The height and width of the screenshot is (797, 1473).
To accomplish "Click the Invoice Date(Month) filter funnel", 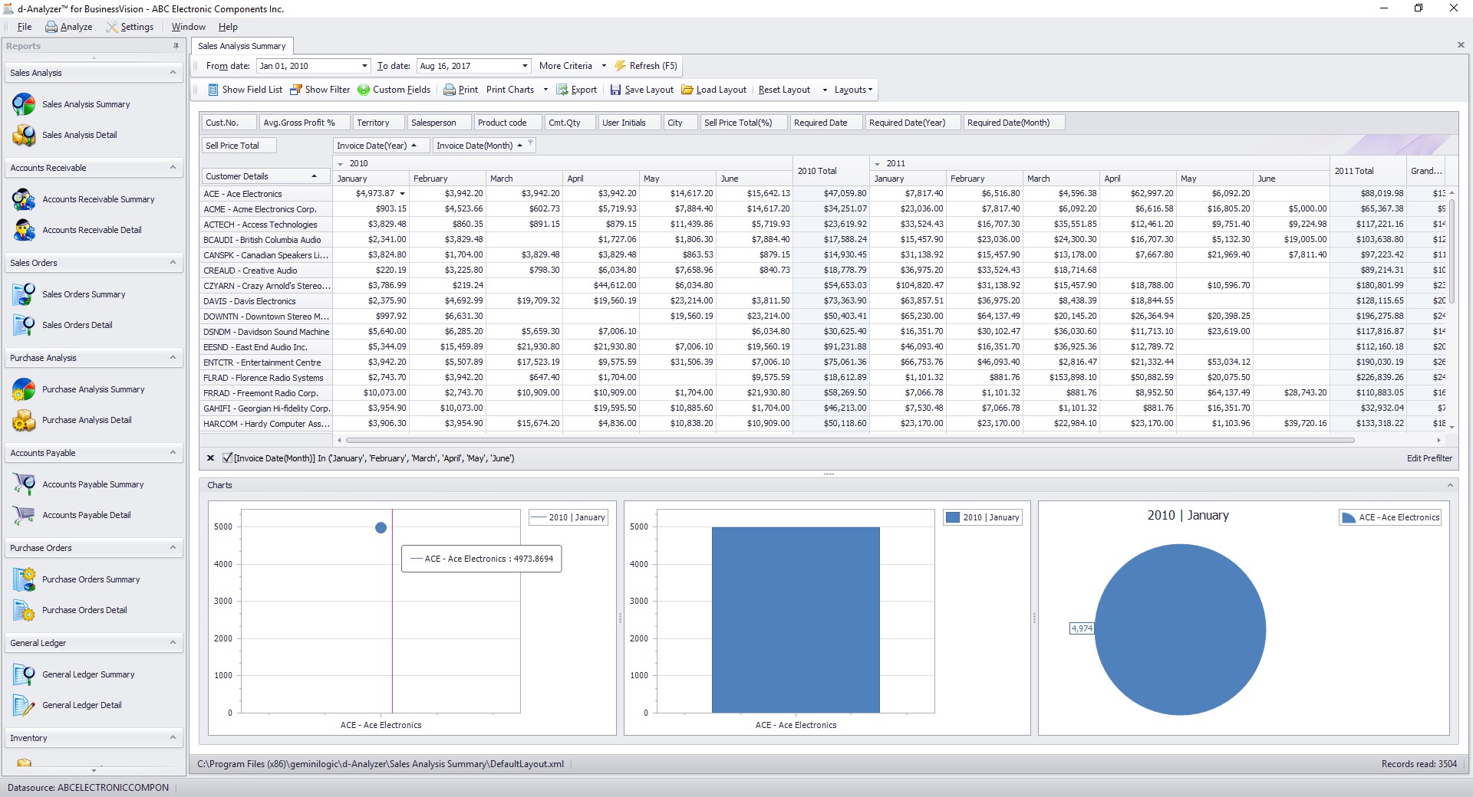I will pyautogui.click(x=530, y=143).
